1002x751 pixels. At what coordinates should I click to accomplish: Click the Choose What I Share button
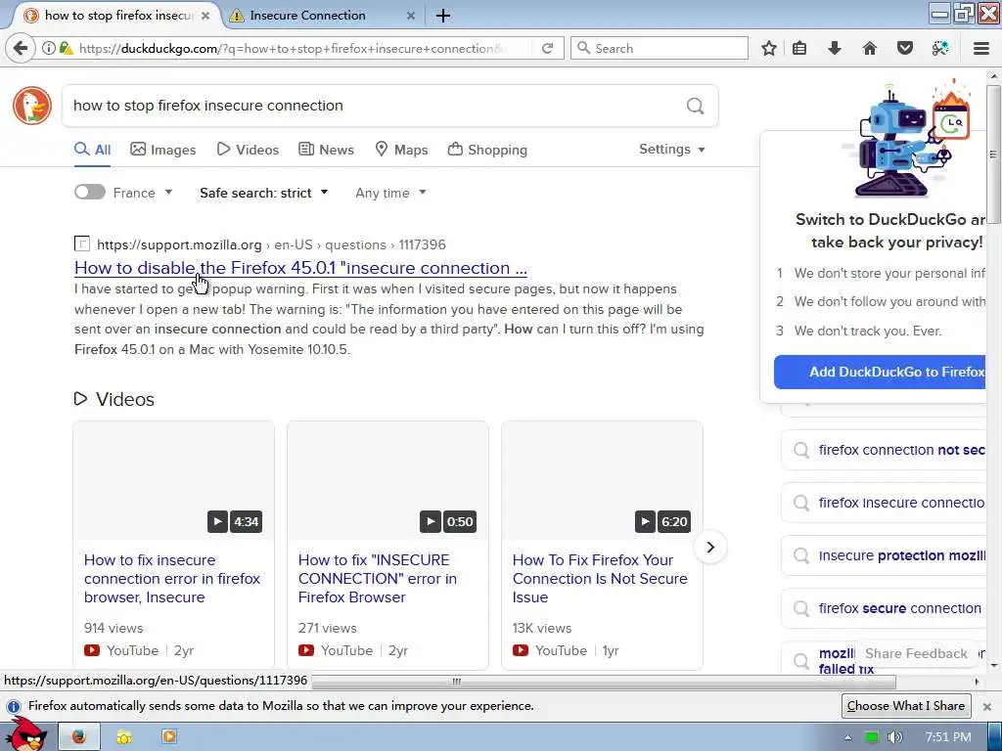pyautogui.click(x=905, y=706)
